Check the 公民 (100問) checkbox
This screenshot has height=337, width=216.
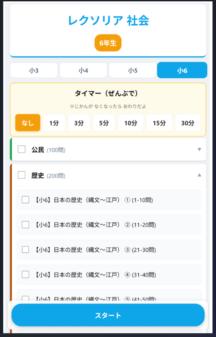click(22, 150)
